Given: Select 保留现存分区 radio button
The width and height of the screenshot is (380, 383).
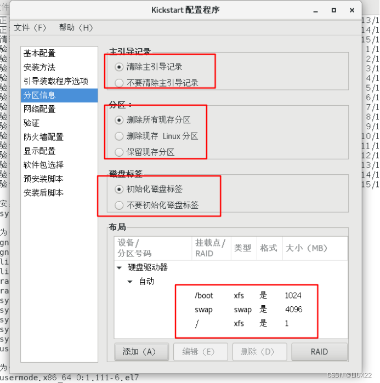Looking at the screenshot, I should click(119, 152).
